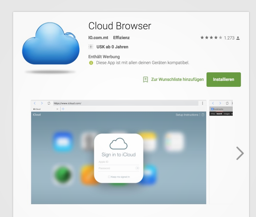Viewport: 256px width, 217px height.
Task: Check Keep me signed in
Action: click(109, 177)
